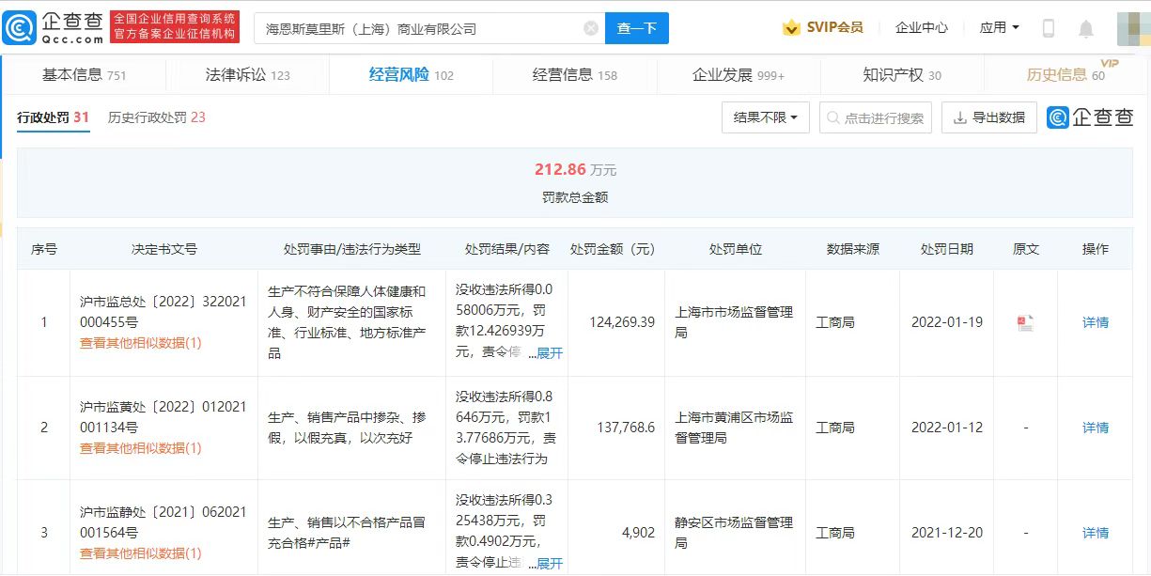This screenshot has height=576, width=1151.
Task: Click 上海市市场监督管理局 authority cell
Action: [735, 322]
